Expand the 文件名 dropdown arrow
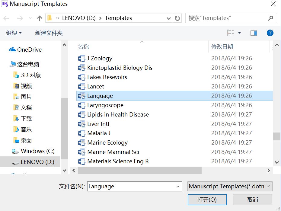281x211 pixels. coord(178,187)
